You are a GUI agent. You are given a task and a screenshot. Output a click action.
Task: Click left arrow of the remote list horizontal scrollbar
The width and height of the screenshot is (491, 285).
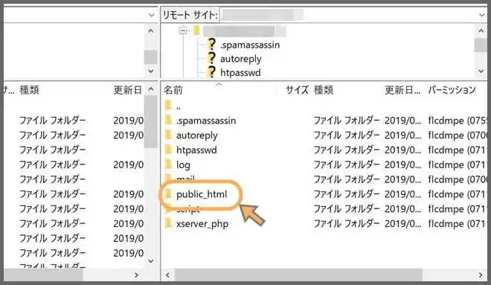(x=168, y=275)
